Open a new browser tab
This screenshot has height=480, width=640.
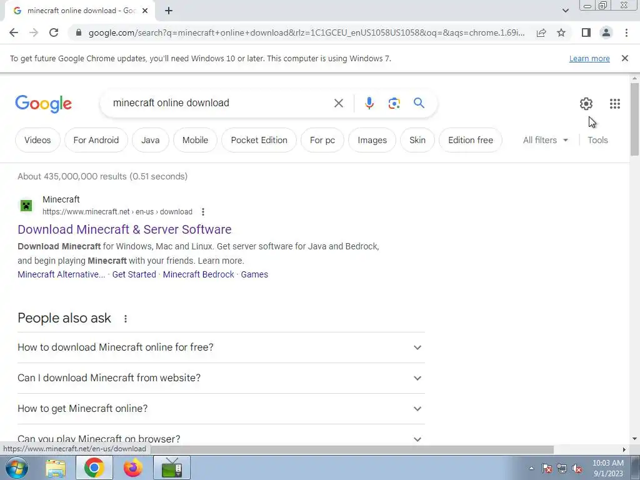pos(169,11)
